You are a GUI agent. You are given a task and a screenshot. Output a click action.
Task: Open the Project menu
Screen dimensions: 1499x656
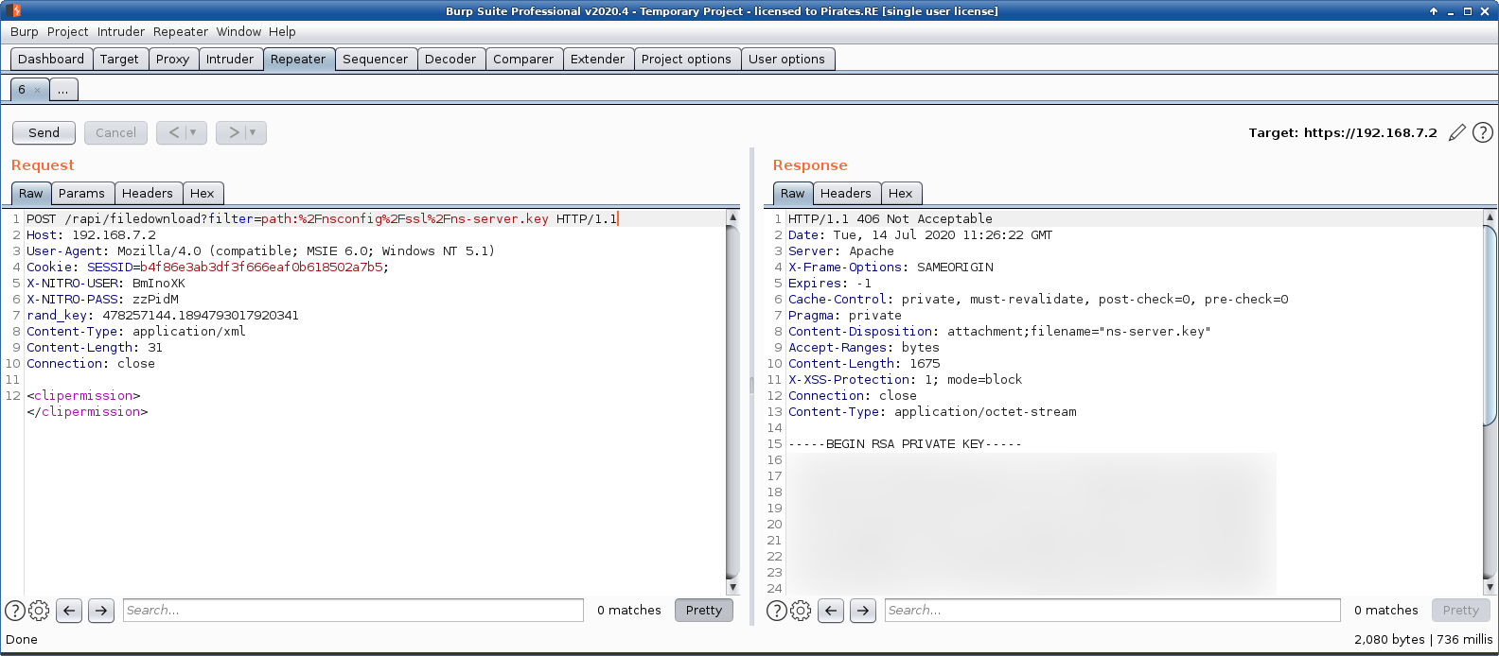tap(67, 31)
